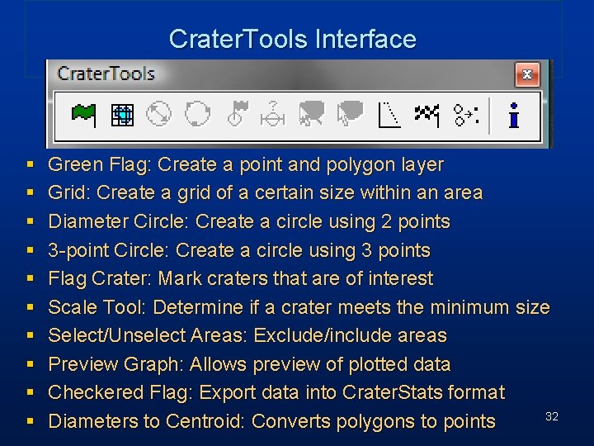Run the Diameters to Centroid tool
Viewport: 594px width, 446px height.
click(466, 115)
